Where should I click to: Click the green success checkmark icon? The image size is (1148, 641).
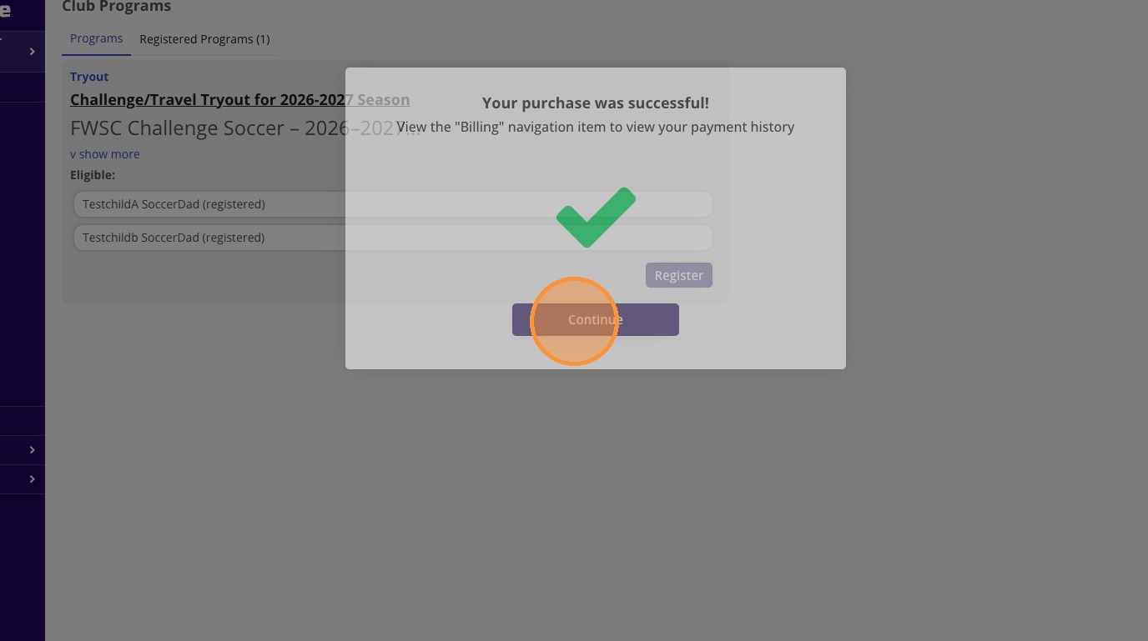pos(596,218)
